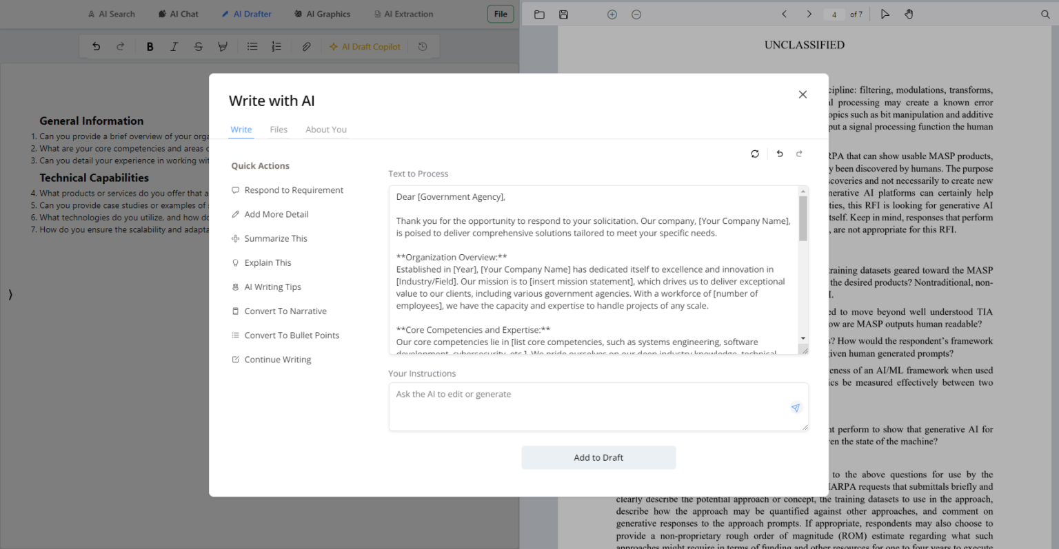
Task: Toggle numbered list formatting
Action: 276,46
